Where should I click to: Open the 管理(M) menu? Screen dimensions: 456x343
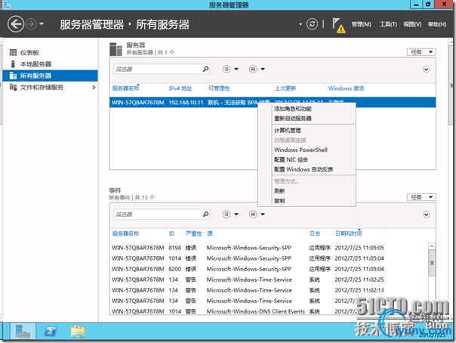tap(361, 24)
